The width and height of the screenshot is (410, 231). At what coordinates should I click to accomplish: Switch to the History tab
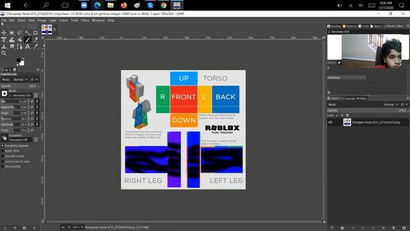click(376, 26)
